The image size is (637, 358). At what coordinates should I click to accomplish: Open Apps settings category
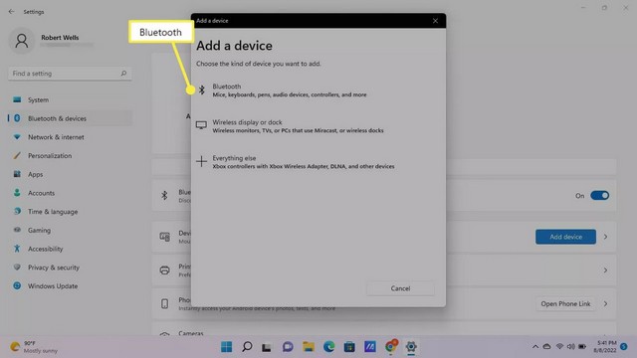[x=70, y=175]
